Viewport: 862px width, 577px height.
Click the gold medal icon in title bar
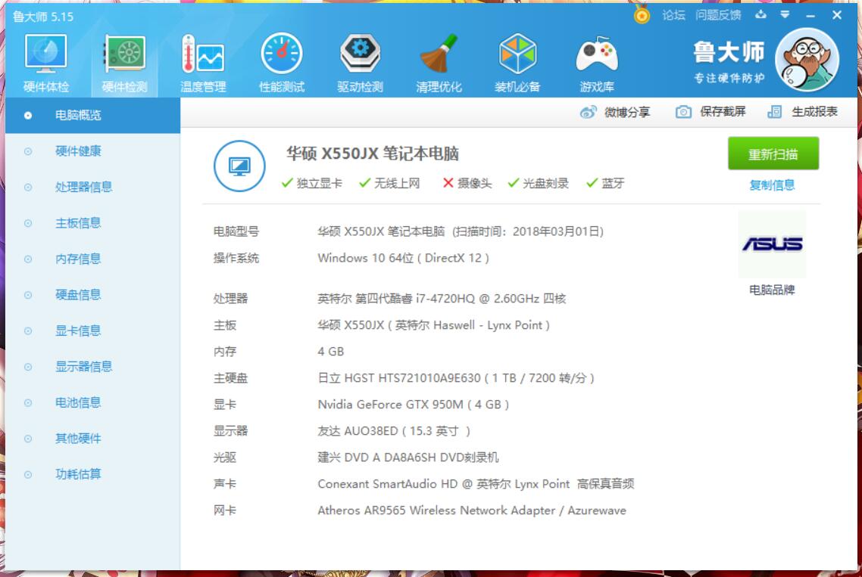[642, 14]
